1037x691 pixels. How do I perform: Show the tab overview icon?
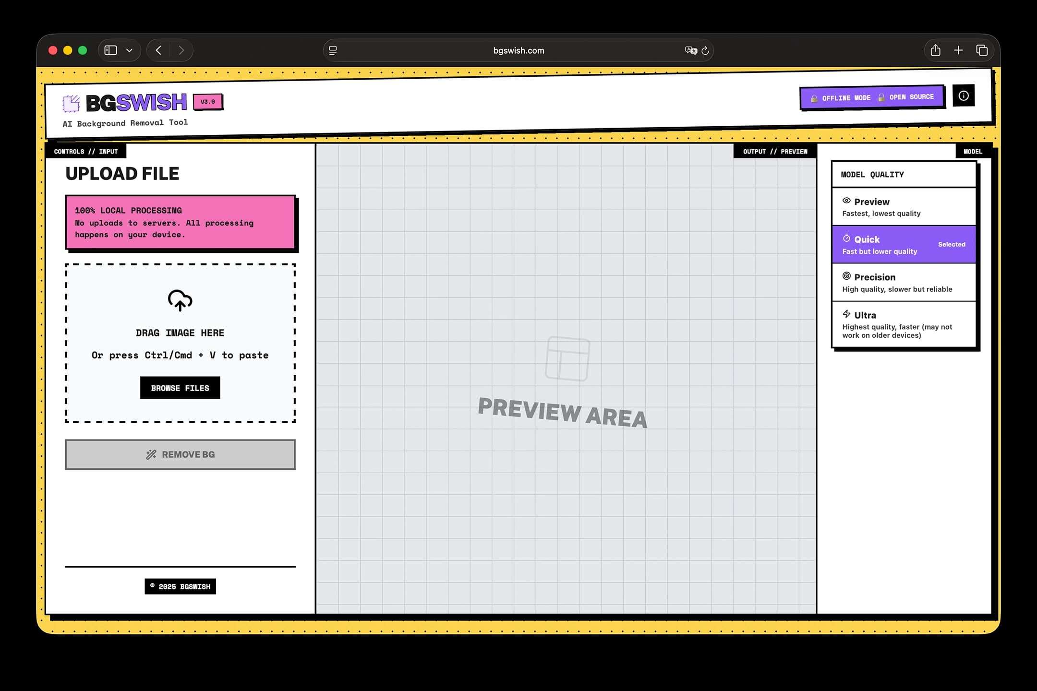point(982,50)
